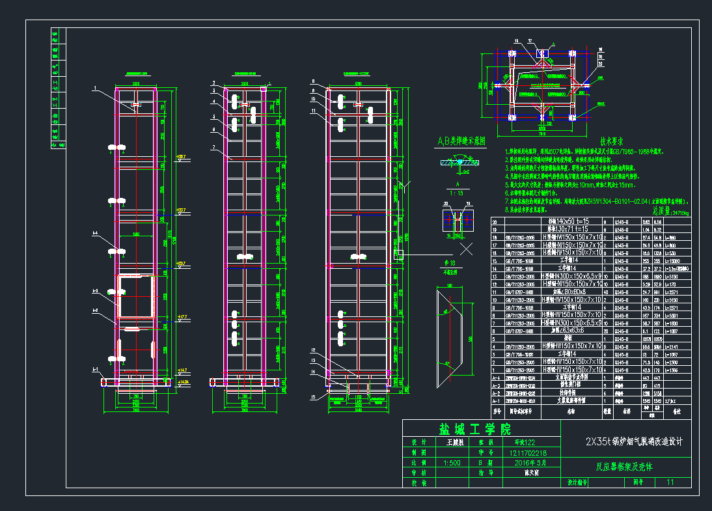
Task: Click the +26.7 elevation marker
Action: 180,157
